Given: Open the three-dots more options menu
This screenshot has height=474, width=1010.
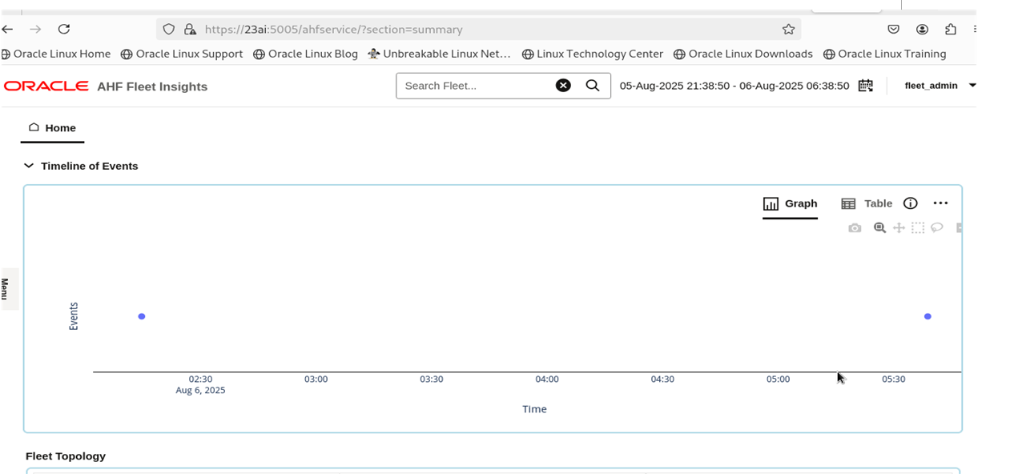Looking at the screenshot, I should coord(940,203).
